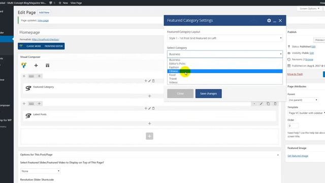Click the Close button in the settings dialog
This screenshot has width=325, height=183.
[180, 94]
